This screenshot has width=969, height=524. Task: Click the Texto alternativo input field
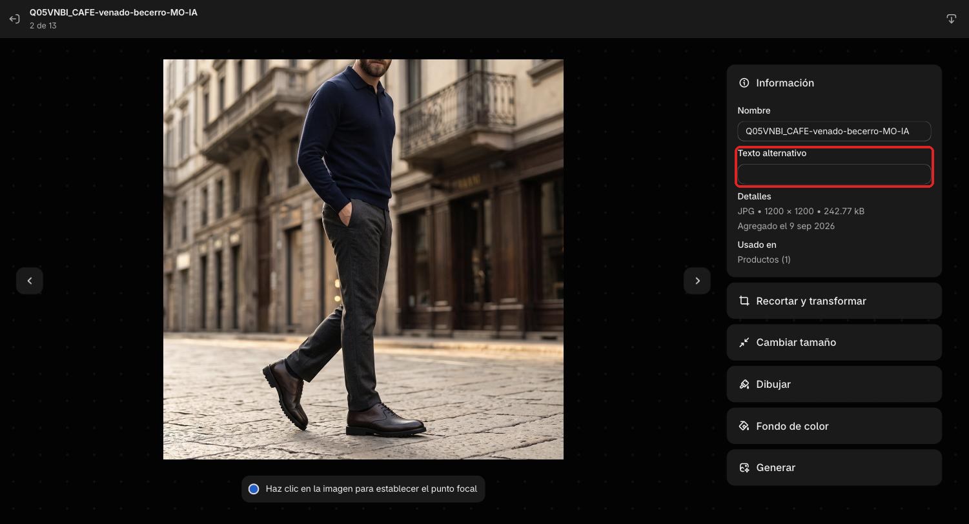click(x=834, y=174)
